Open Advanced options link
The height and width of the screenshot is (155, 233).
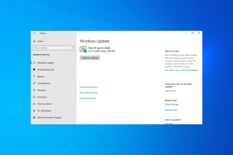coord(88,98)
